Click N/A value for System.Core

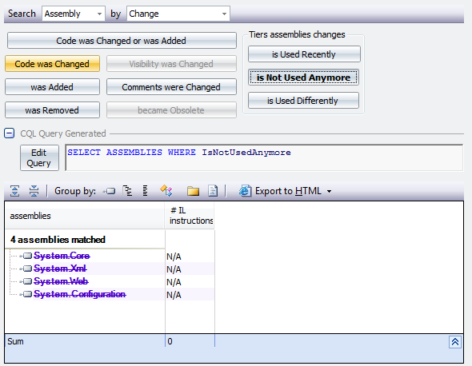[174, 257]
